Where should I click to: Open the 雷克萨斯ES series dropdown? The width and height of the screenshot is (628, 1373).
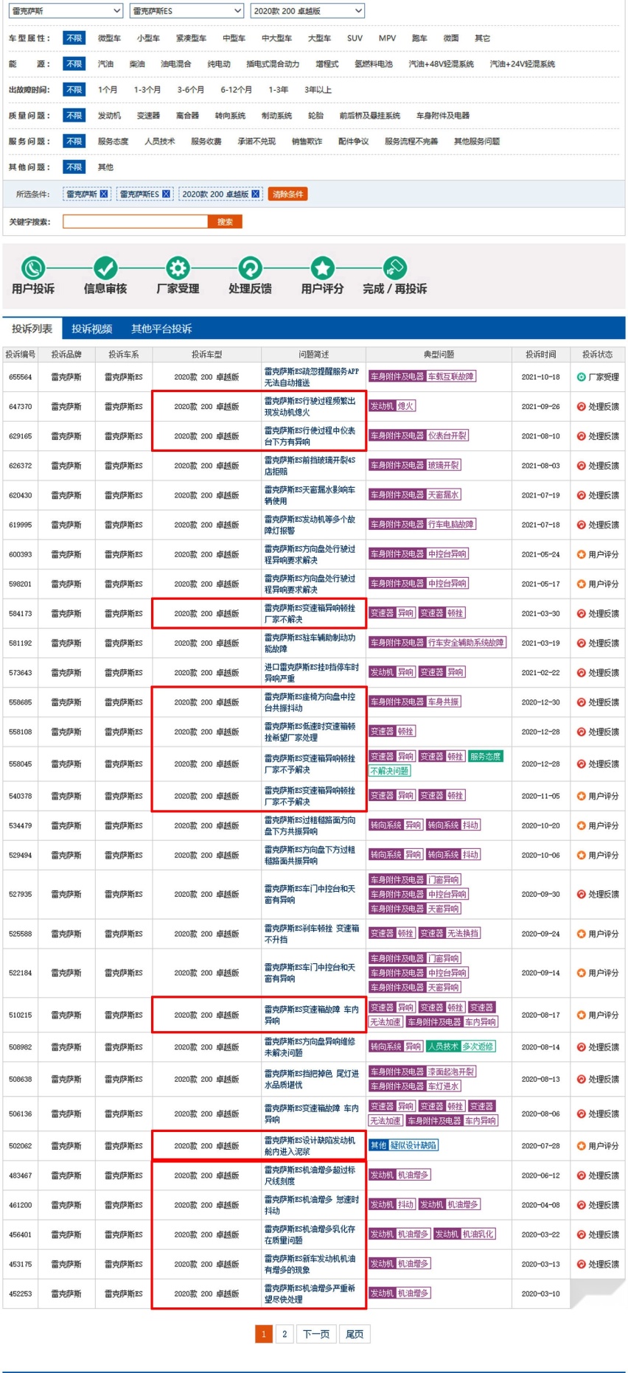186,11
